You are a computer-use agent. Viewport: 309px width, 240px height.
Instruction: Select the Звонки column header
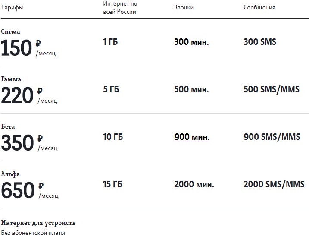point(184,7)
